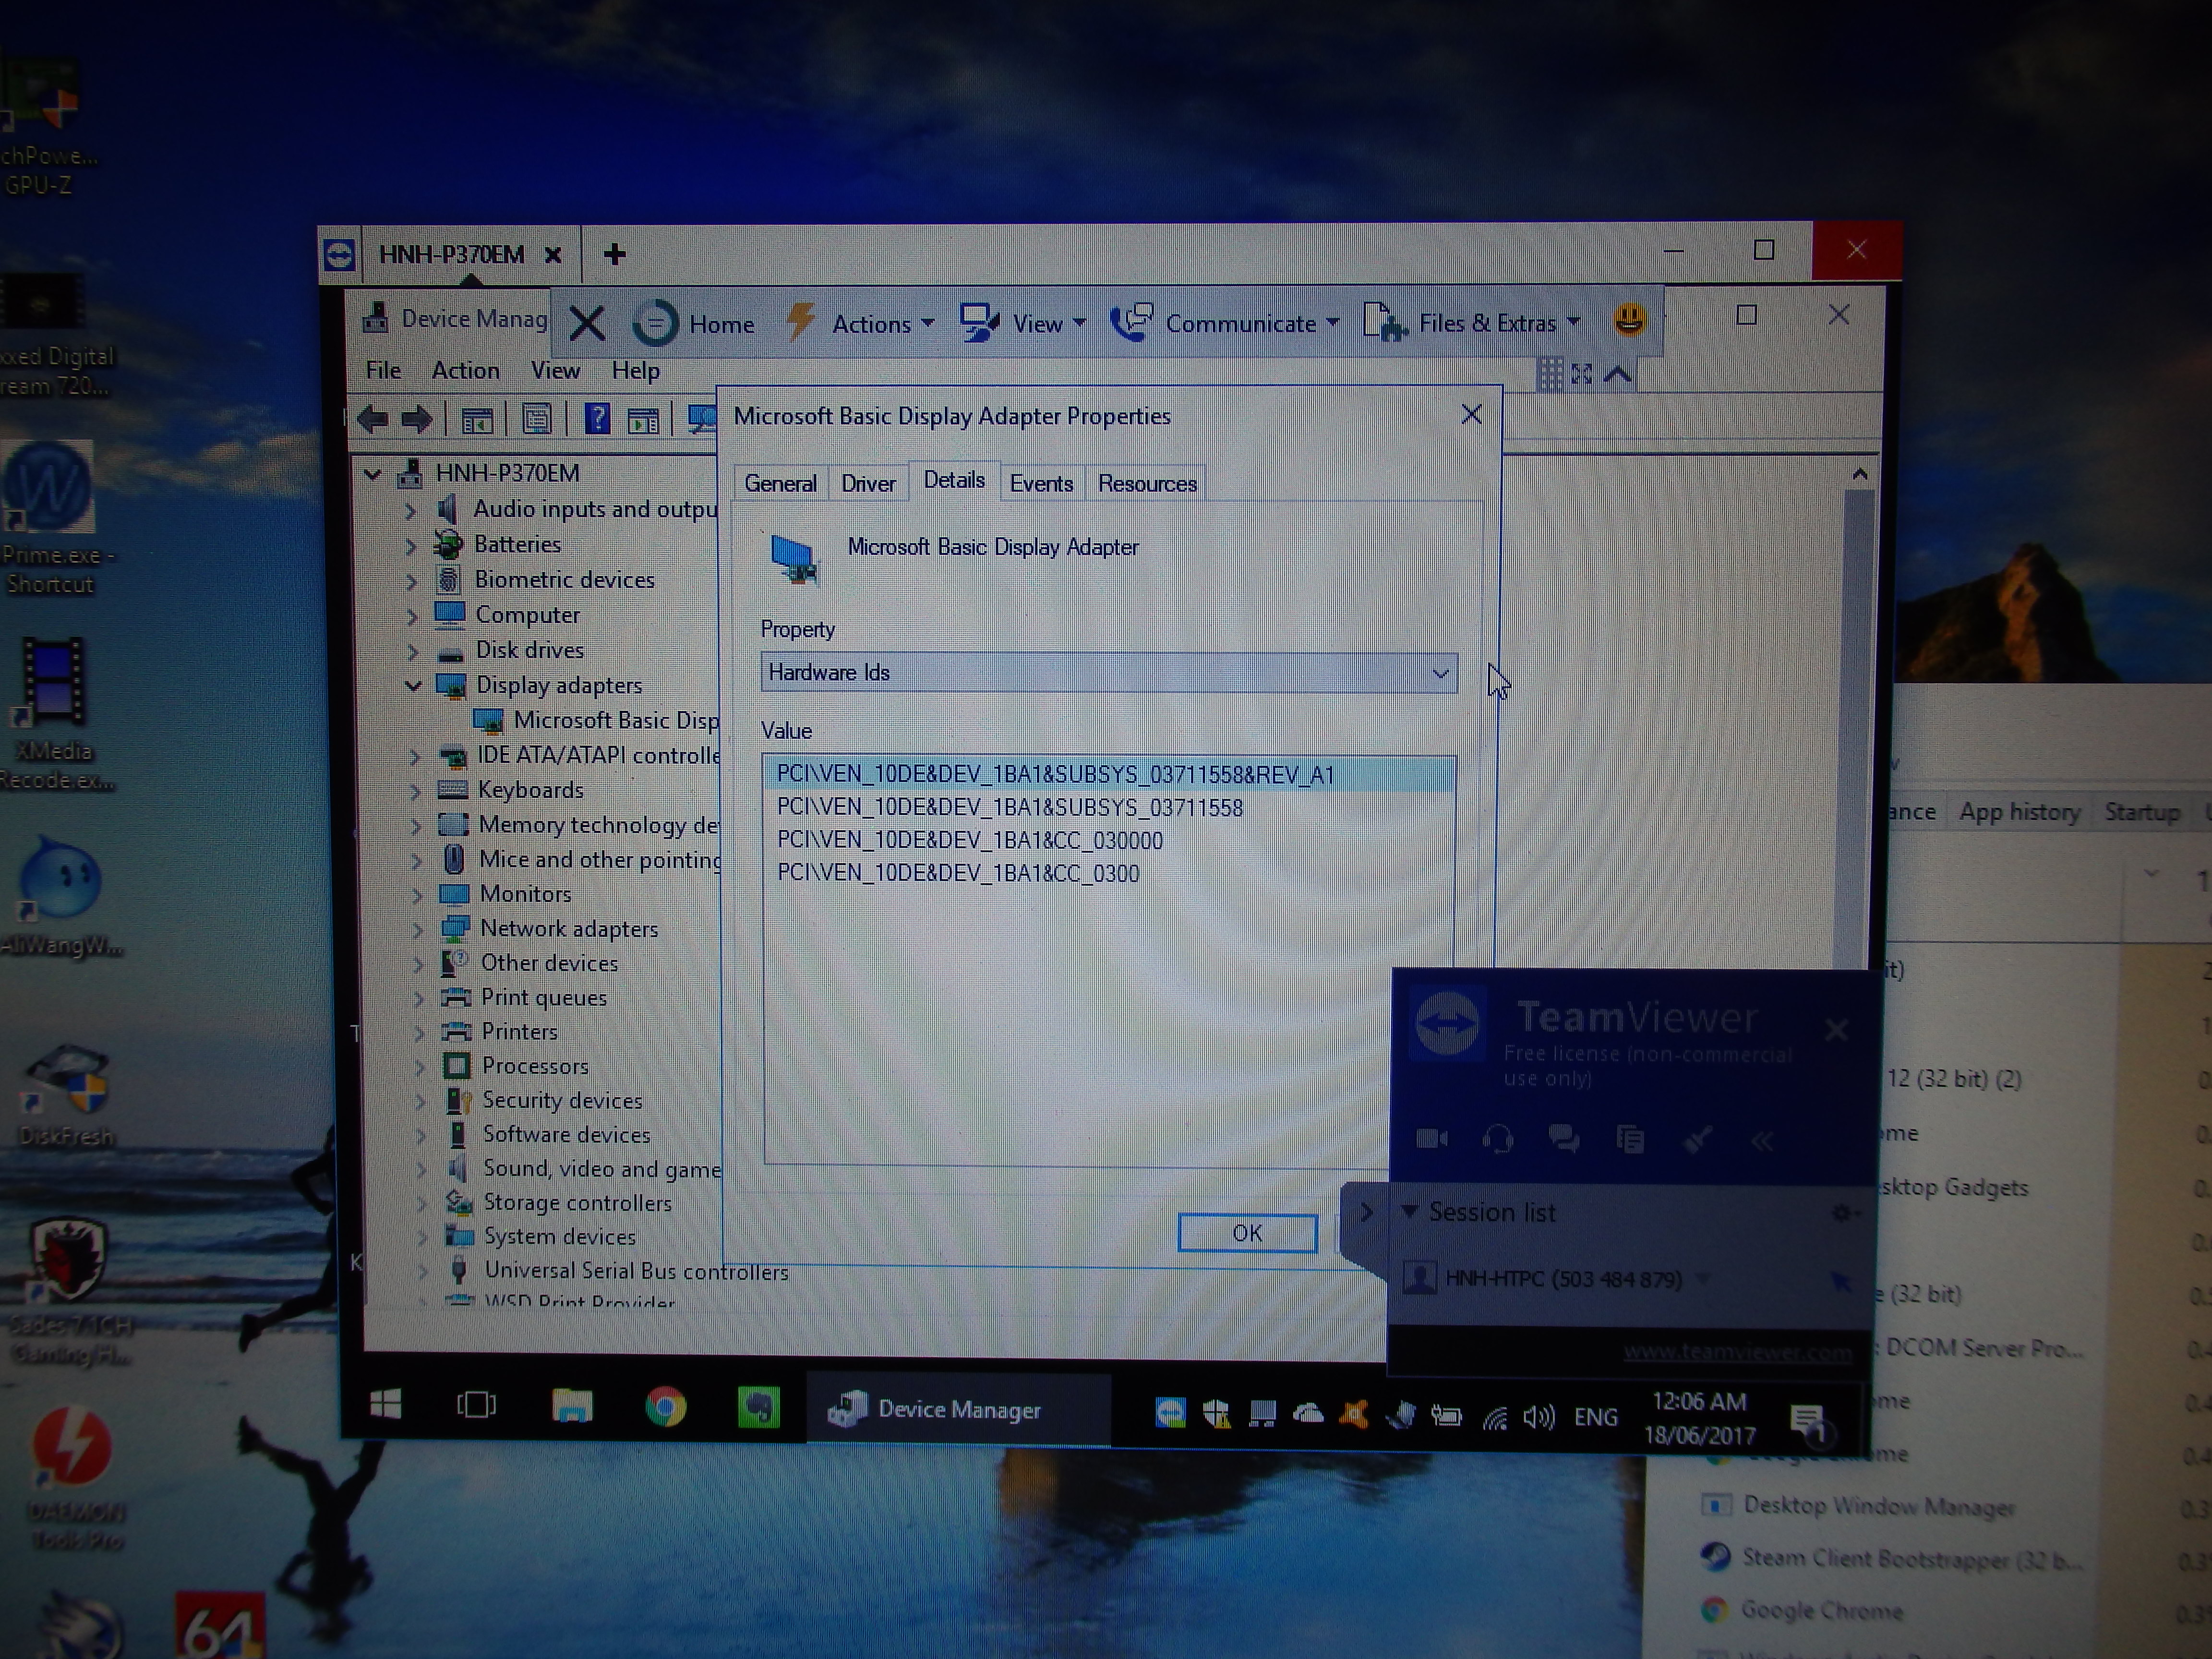Open Chrome from the remote taskbar
Image resolution: width=2212 pixels, height=1659 pixels.
[665, 1408]
